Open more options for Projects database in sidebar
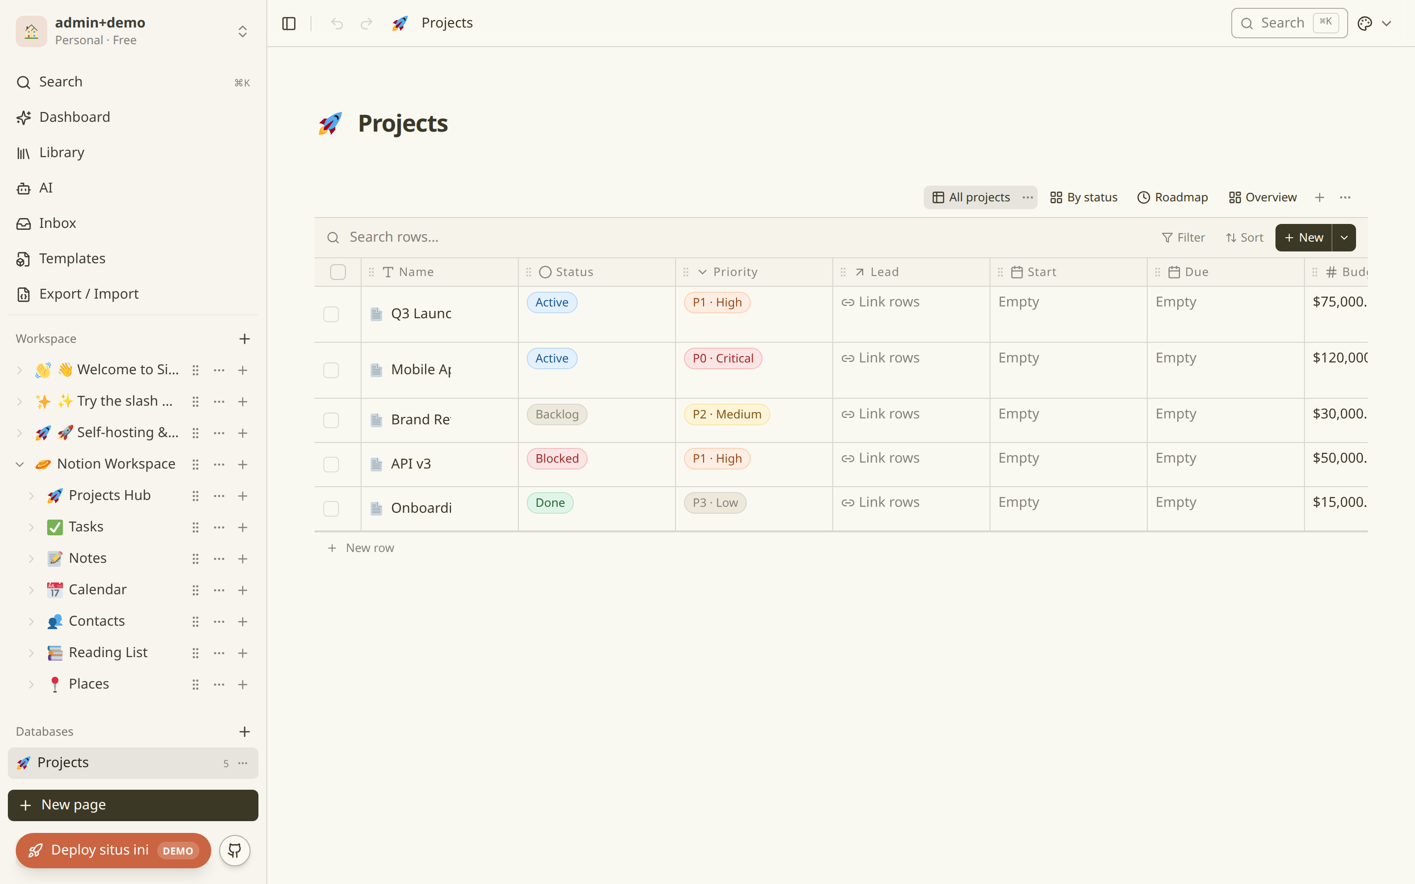The width and height of the screenshot is (1415, 884). pyautogui.click(x=243, y=763)
